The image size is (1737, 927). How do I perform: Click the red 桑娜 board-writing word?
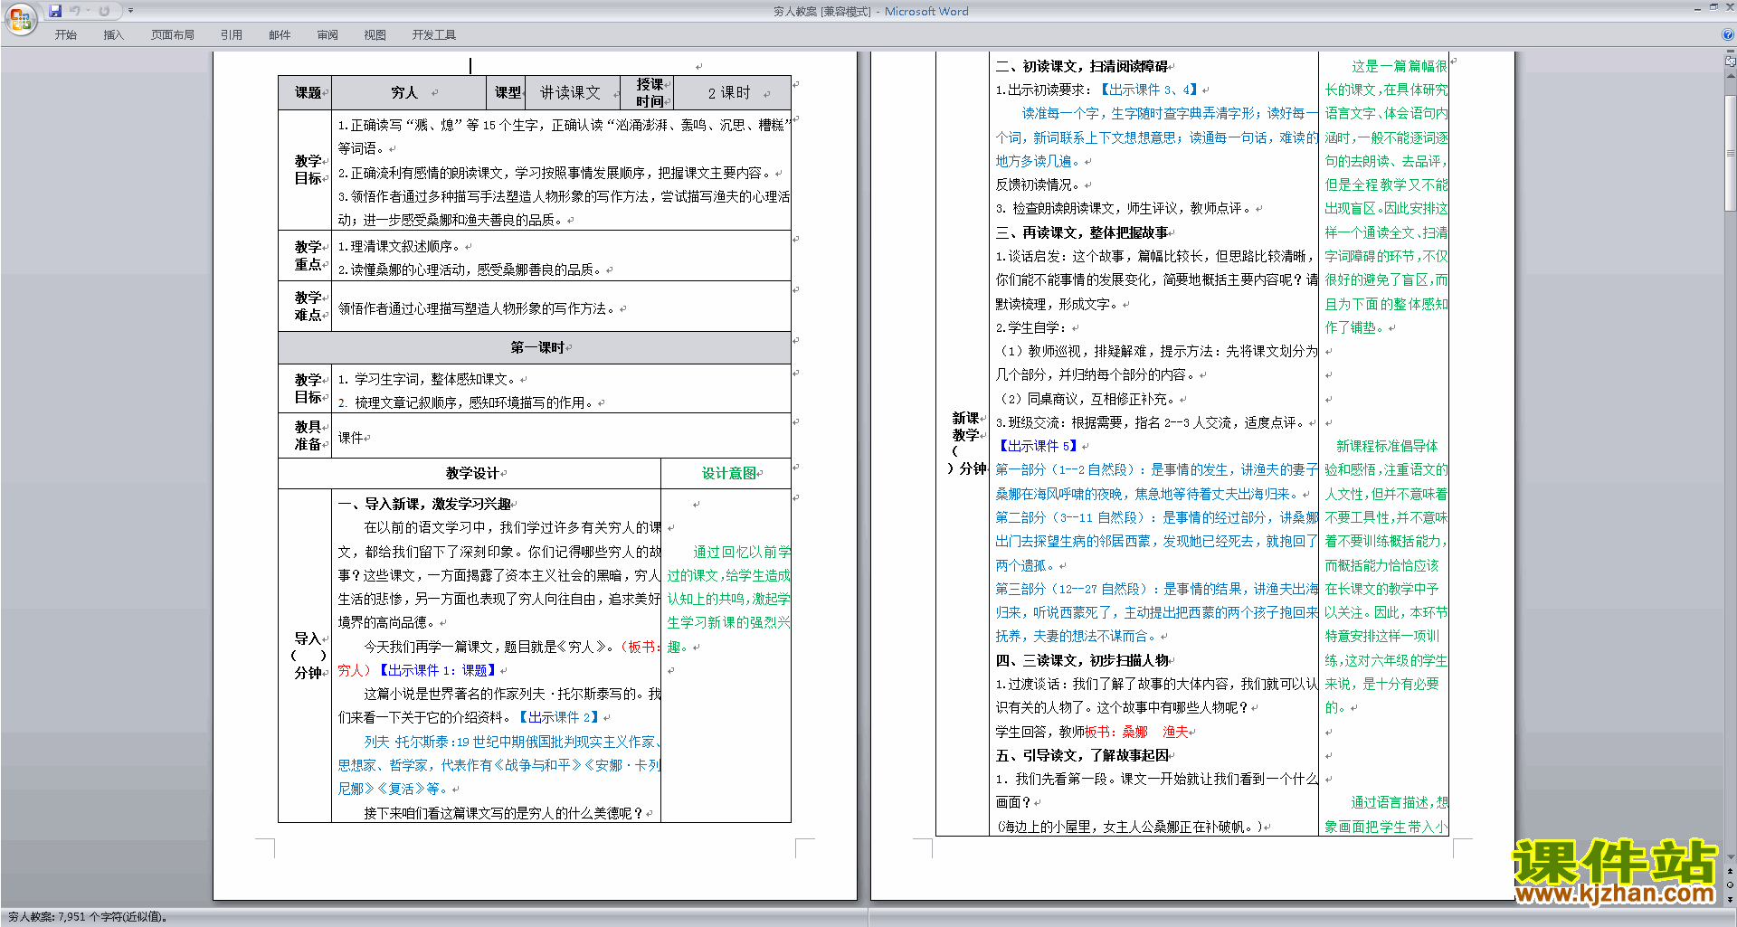point(1134,732)
